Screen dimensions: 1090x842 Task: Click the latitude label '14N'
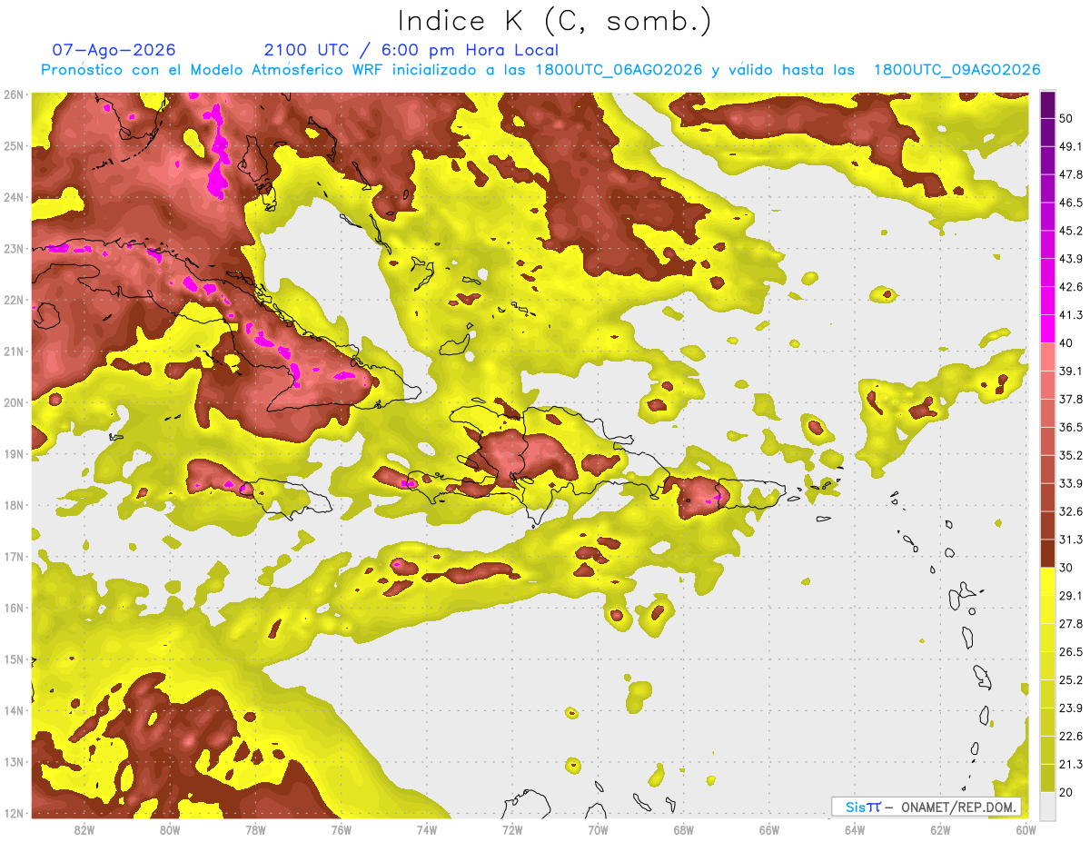13,710
